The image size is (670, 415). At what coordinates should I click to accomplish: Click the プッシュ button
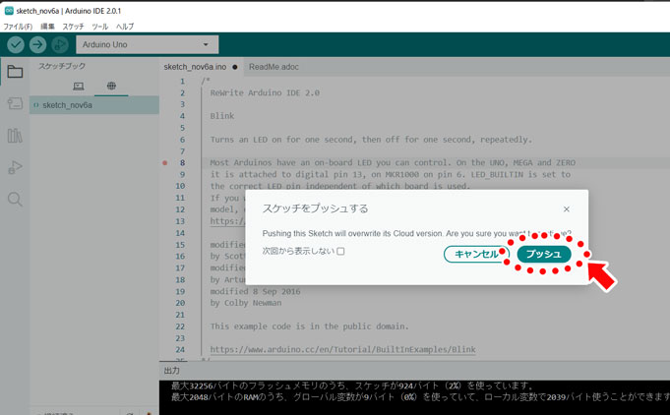(x=543, y=254)
